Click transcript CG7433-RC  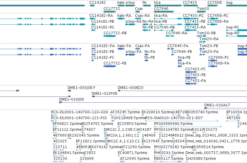tap(193, 16)
